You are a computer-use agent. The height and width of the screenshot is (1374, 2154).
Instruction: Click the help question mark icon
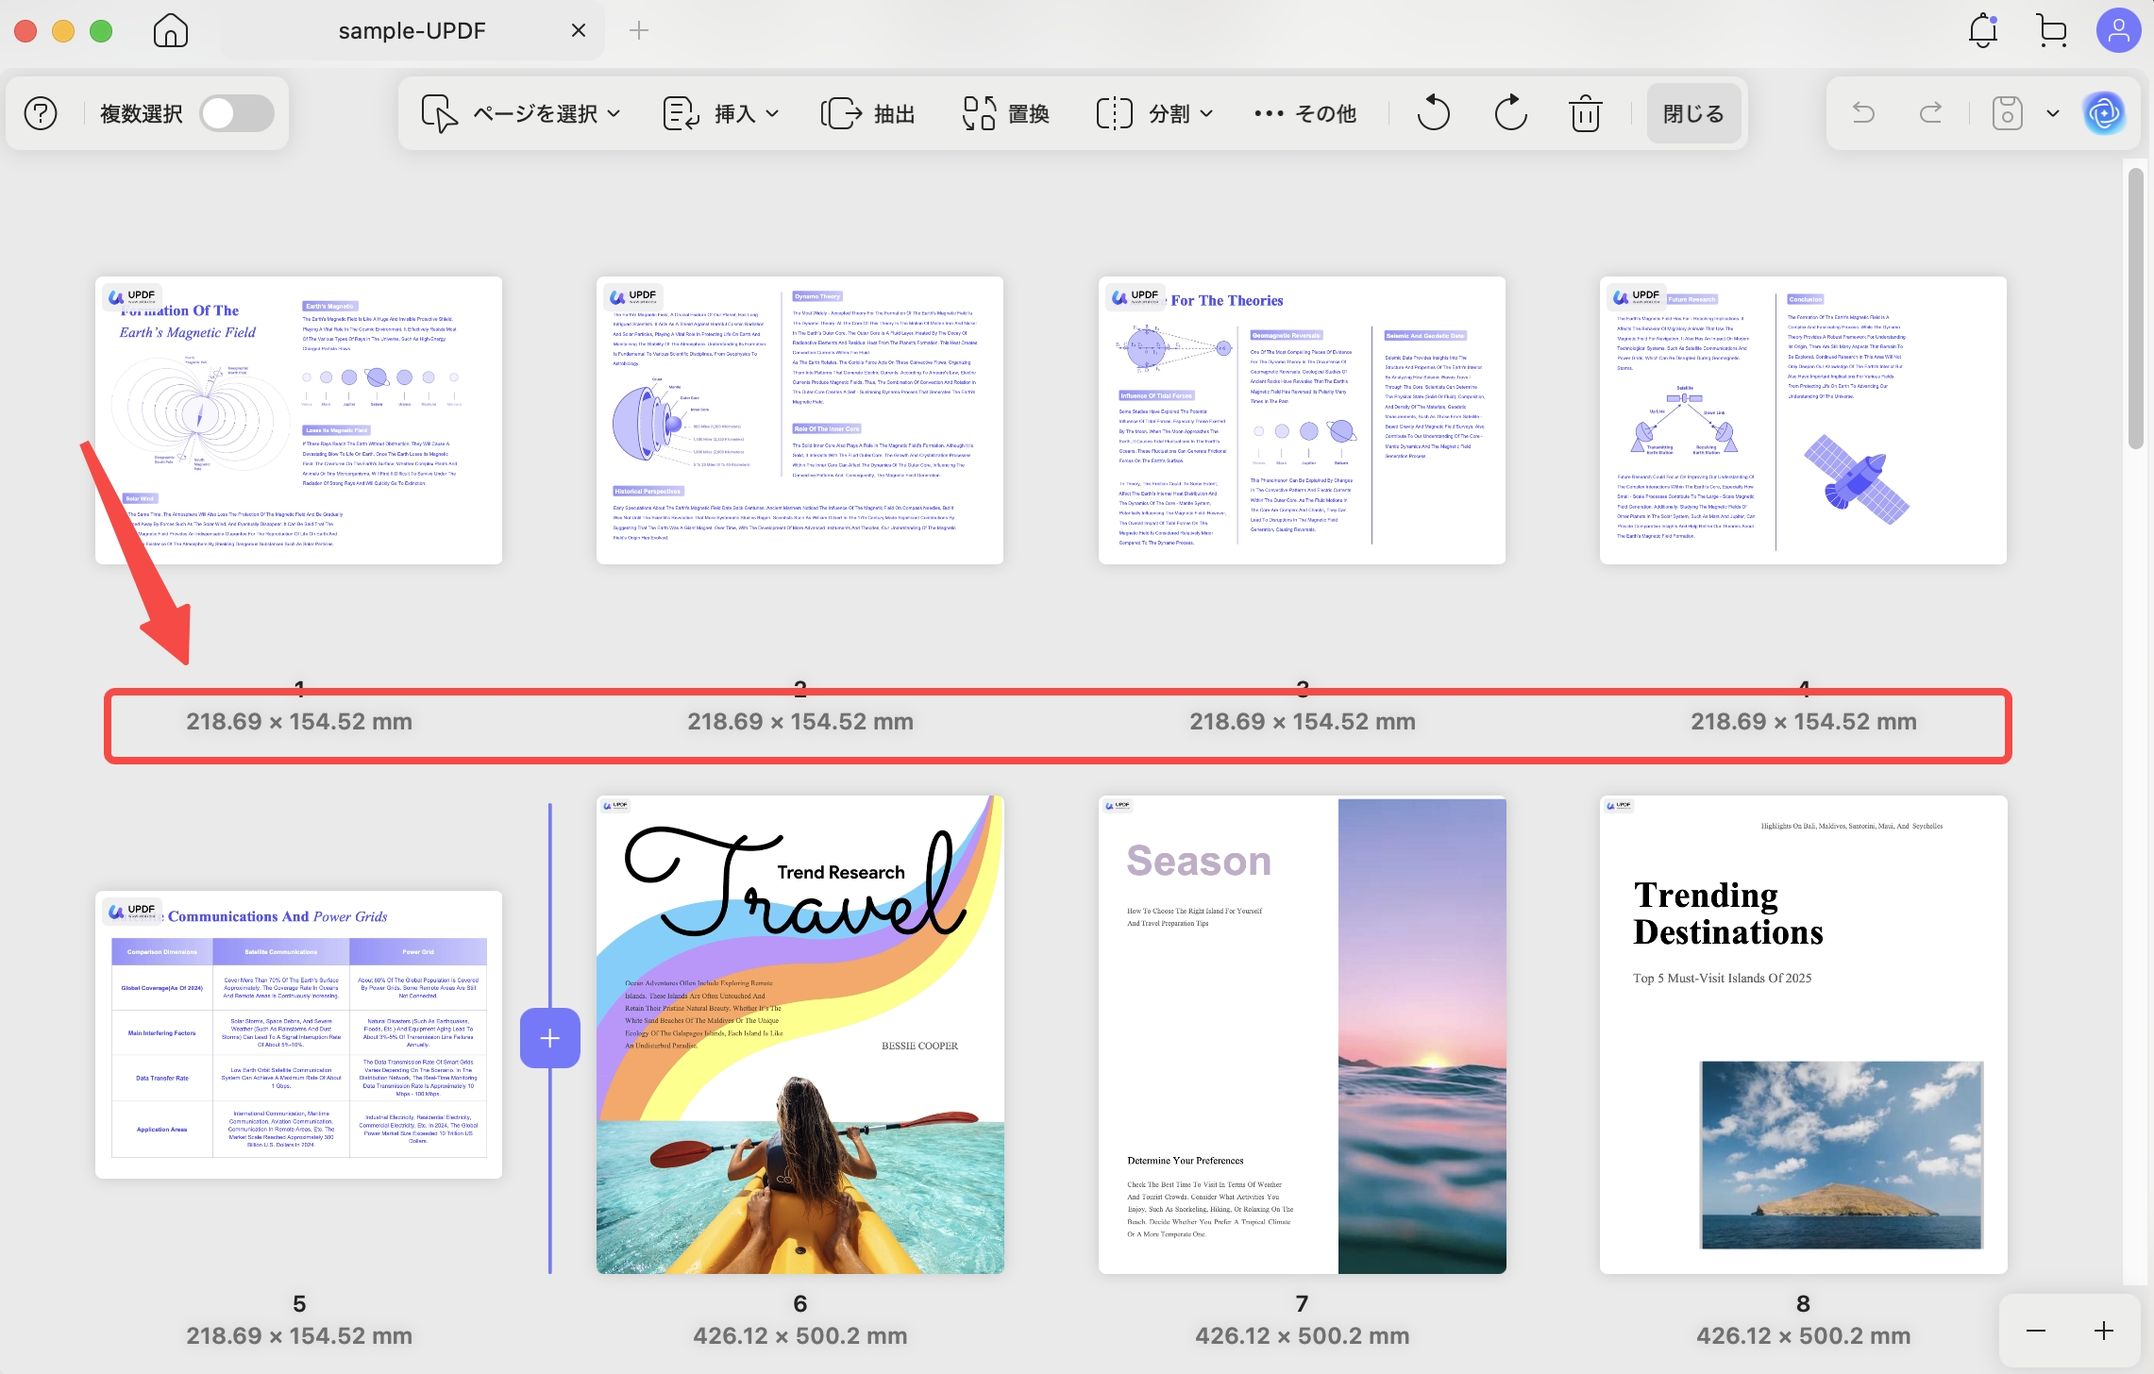pyautogui.click(x=41, y=114)
